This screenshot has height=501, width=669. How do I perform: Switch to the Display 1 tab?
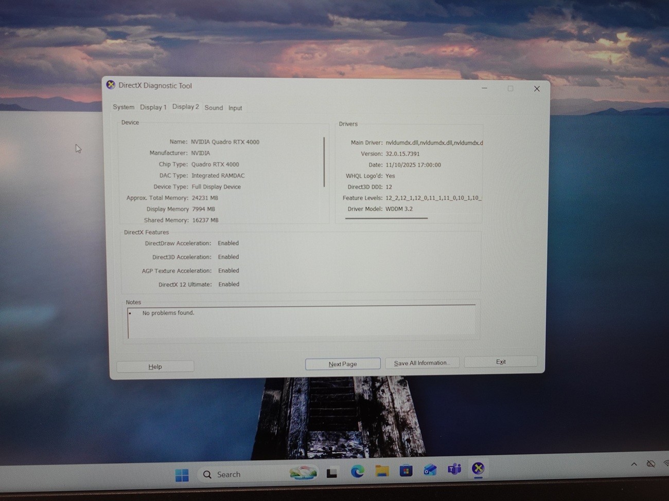pos(153,107)
